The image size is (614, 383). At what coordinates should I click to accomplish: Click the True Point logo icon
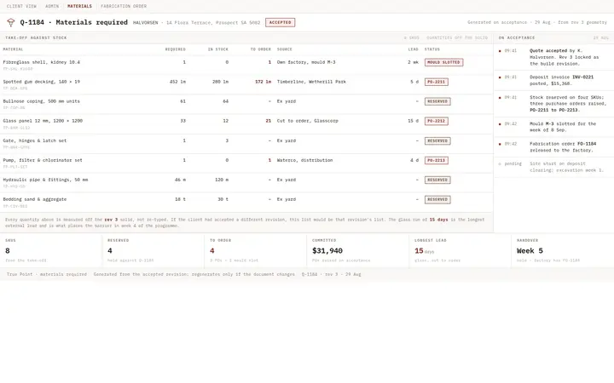click(x=10, y=23)
